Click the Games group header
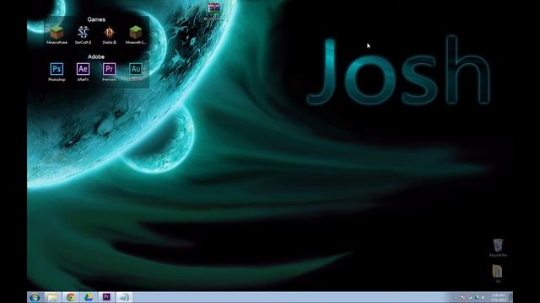Image resolution: width=540 pixels, height=303 pixels. (x=96, y=19)
